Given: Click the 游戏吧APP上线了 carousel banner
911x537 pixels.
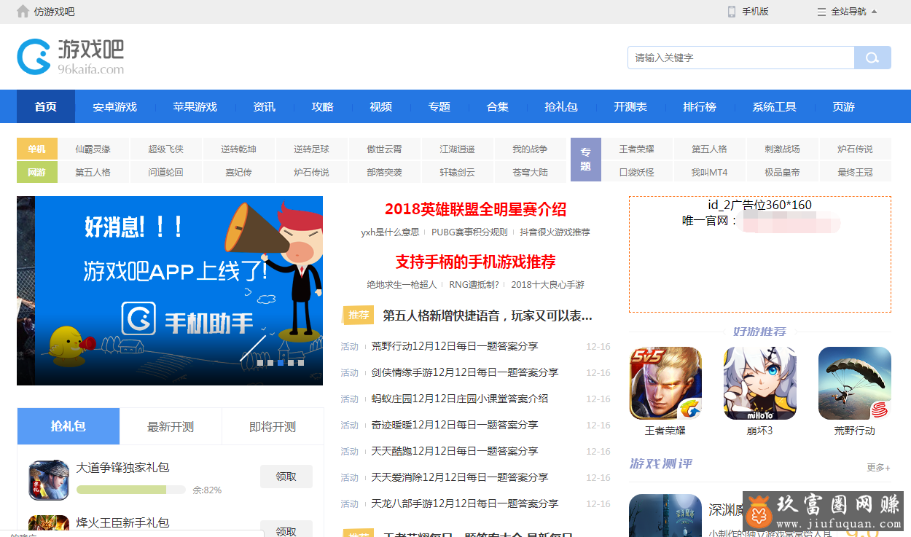Looking at the screenshot, I should coord(170,291).
